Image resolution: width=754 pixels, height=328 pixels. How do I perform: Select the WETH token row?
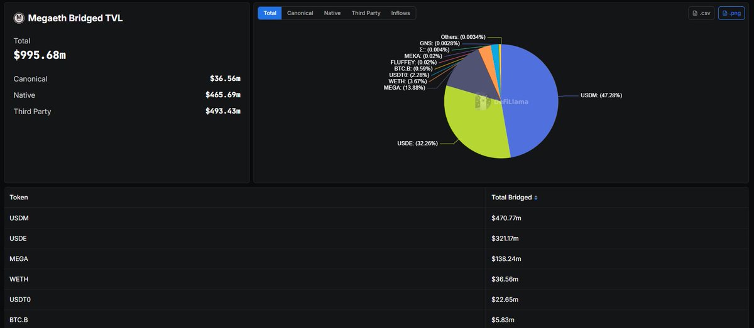coord(377,279)
